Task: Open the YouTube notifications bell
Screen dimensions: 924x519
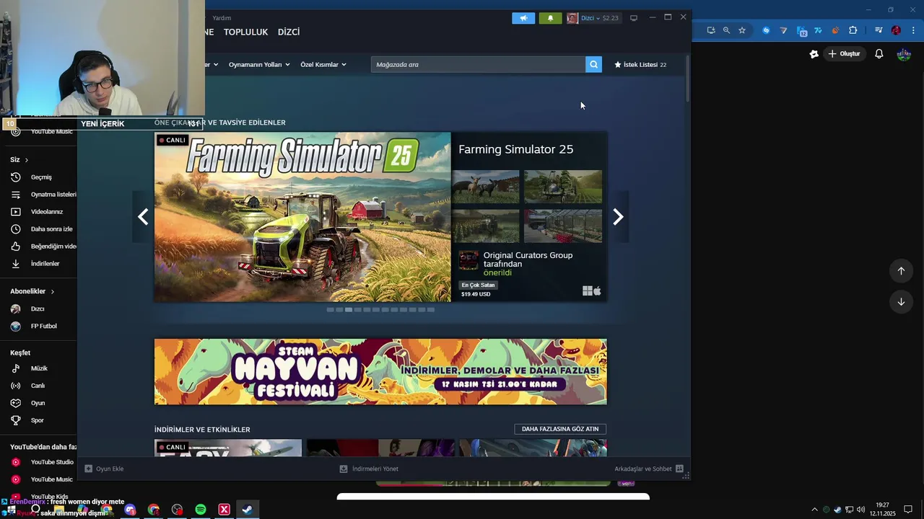Action: tap(879, 54)
